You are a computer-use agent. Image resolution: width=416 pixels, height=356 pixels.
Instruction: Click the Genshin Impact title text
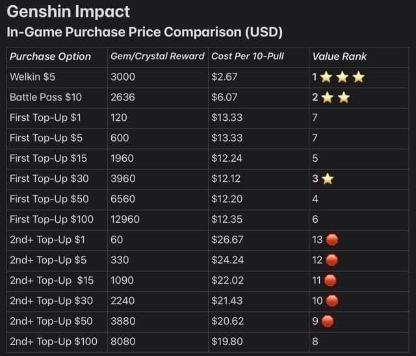pos(68,12)
